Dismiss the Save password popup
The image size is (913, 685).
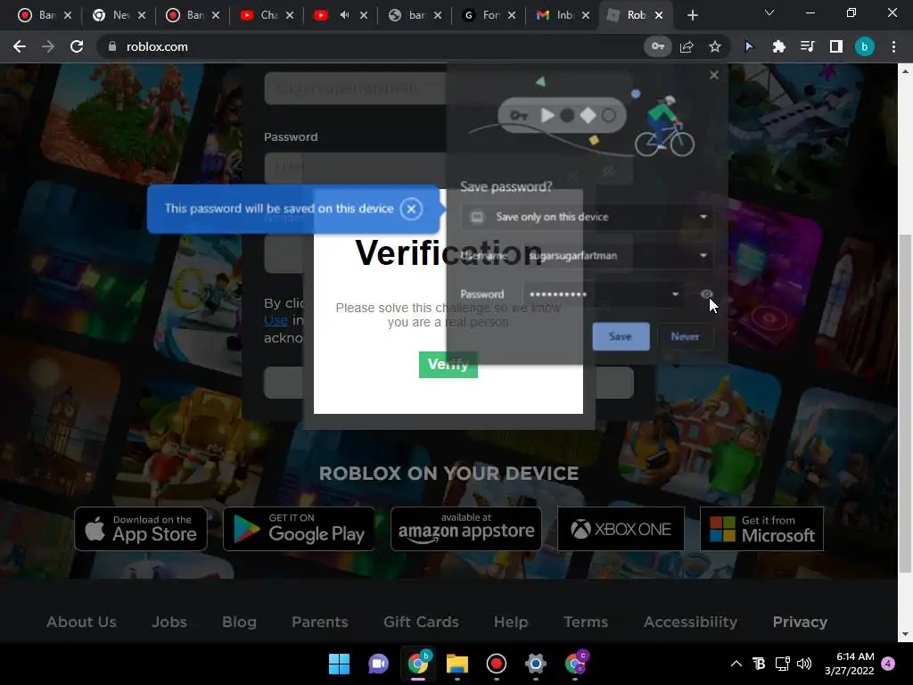coord(714,75)
